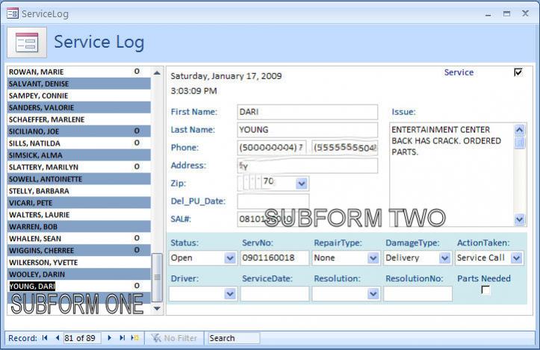Click the Service Log header form logo

[x=27, y=43]
